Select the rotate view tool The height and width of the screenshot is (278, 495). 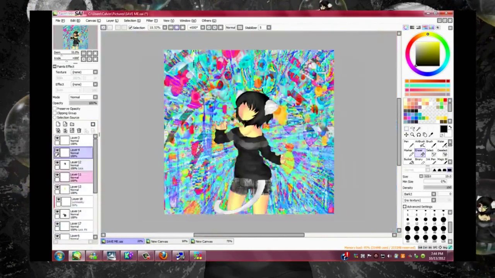tap(418, 135)
